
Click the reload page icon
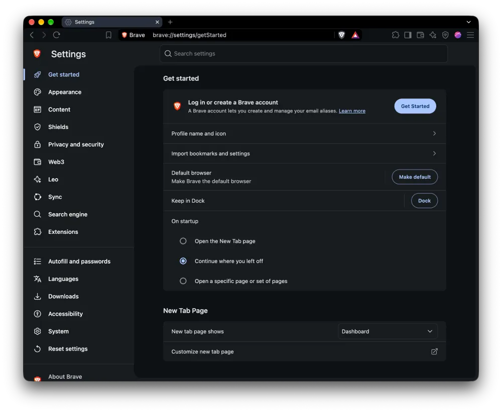(57, 35)
